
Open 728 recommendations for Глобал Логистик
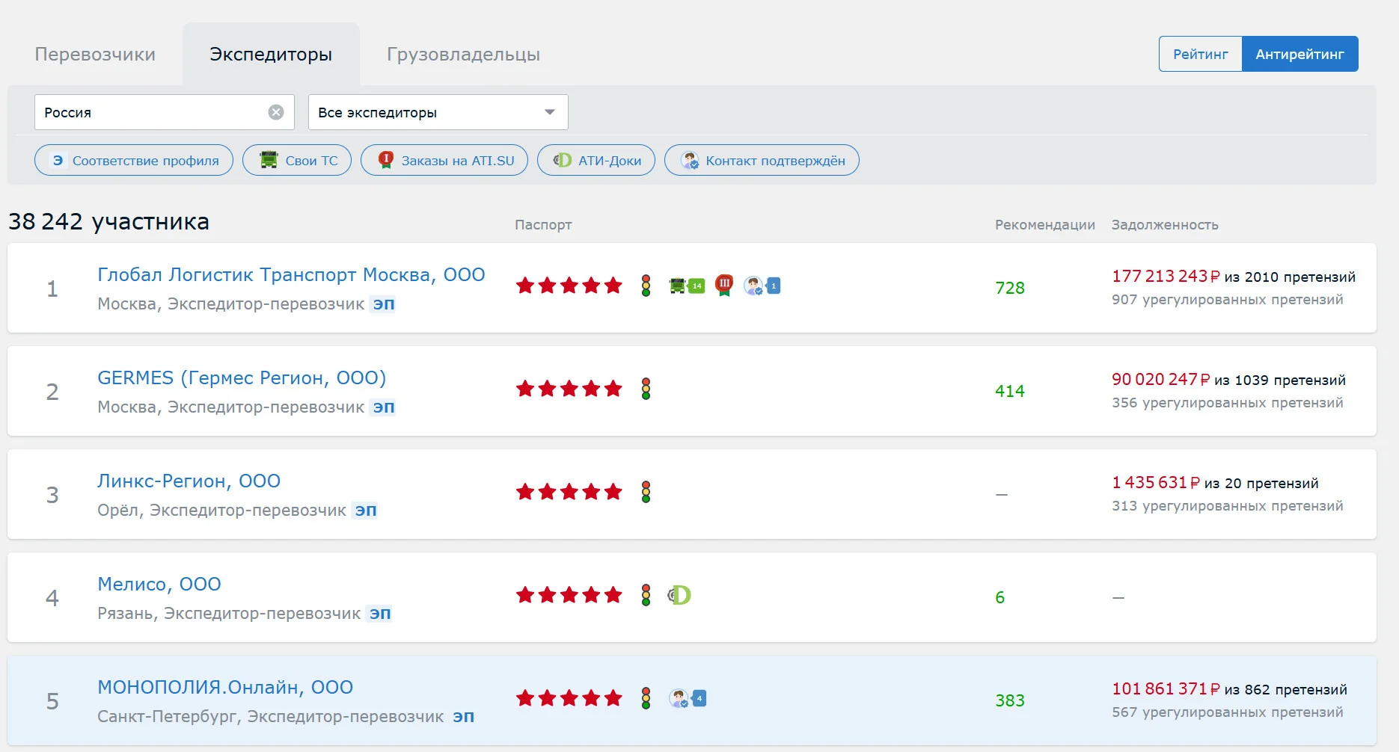(x=1010, y=288)
